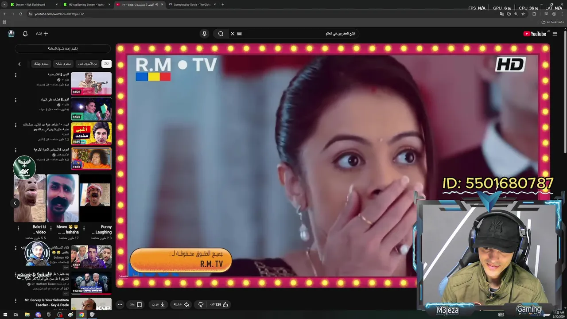The height and width of the screenshot is (319, 567).
Task: Open options for 'Bakri ki video' short
Action: click(18, 229)
